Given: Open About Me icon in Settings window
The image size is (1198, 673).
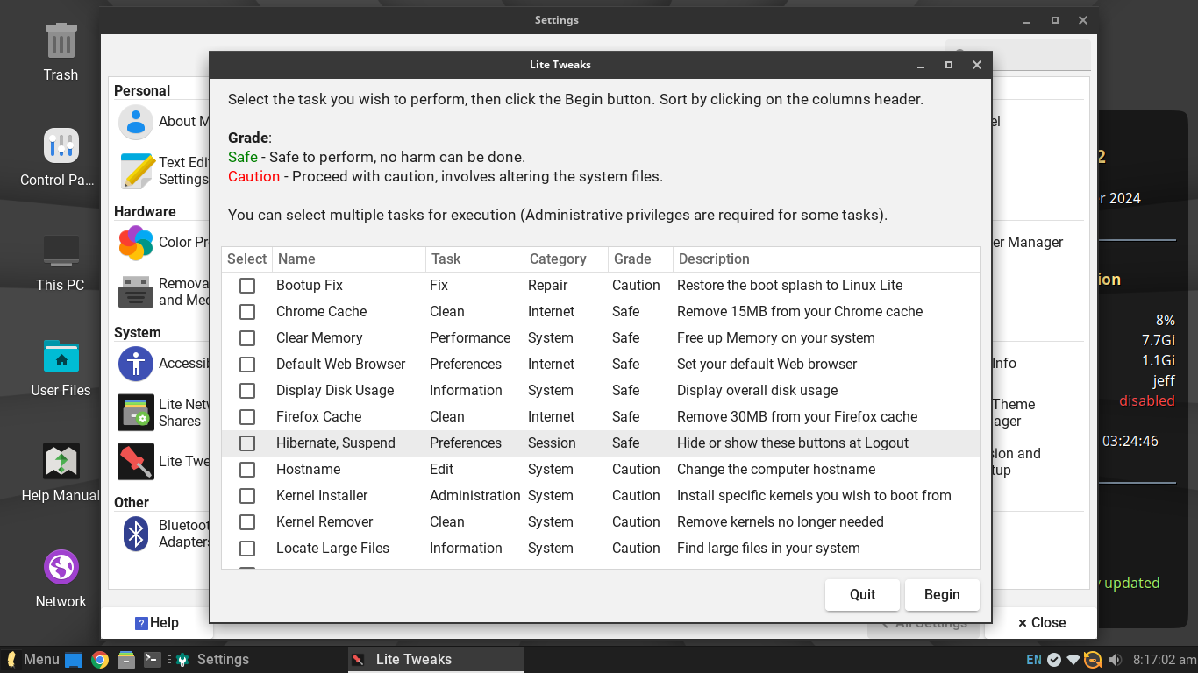Looking at the screenshot, I should [x=136, y=123].
